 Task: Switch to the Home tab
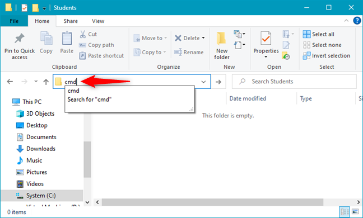tap(42, 21)
